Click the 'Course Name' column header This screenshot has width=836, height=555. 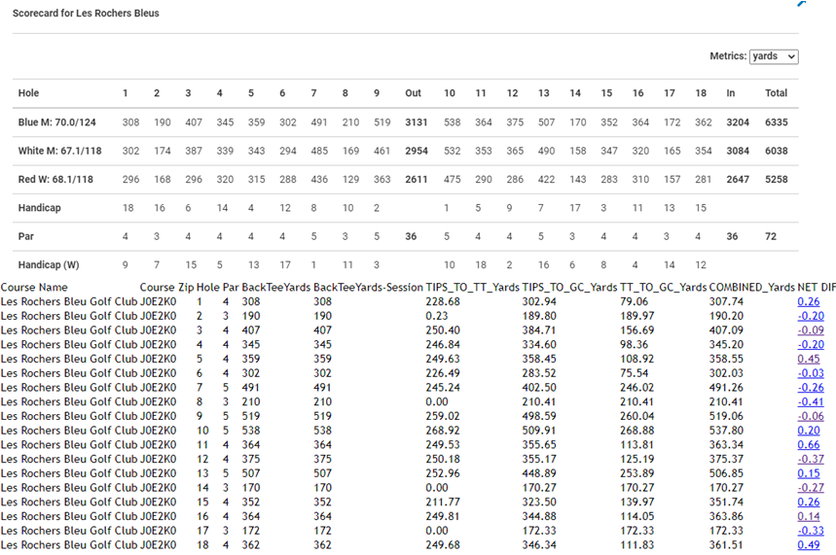tap(34, 288)
